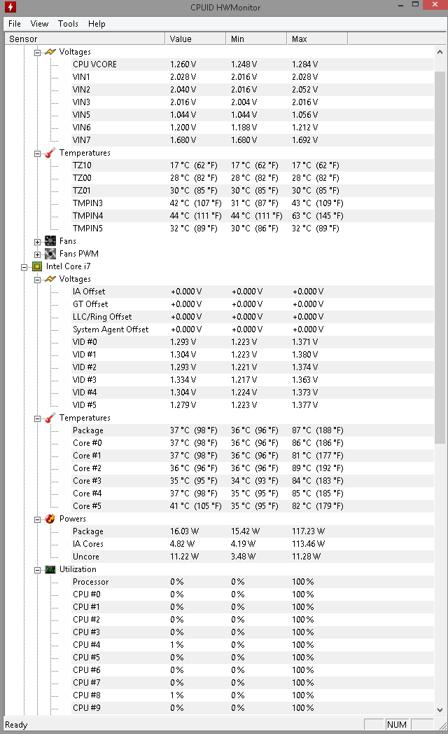Viewport: 448px width, 734px height.
Task: Open the Tools menu
Action: [x=68, y=23]
